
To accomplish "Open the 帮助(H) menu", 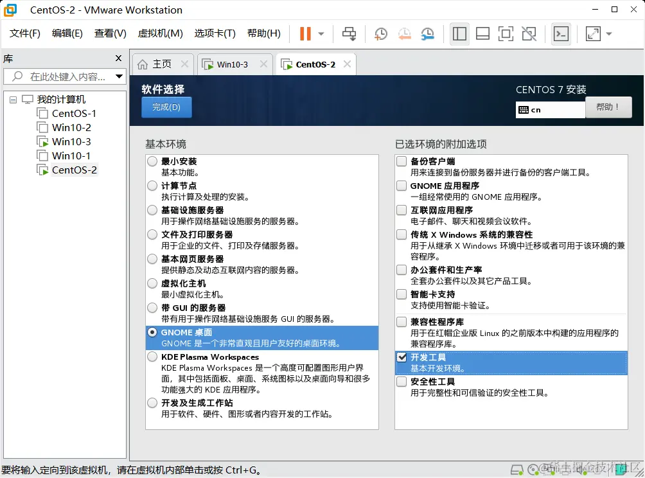I will click(x=263, y=33).
